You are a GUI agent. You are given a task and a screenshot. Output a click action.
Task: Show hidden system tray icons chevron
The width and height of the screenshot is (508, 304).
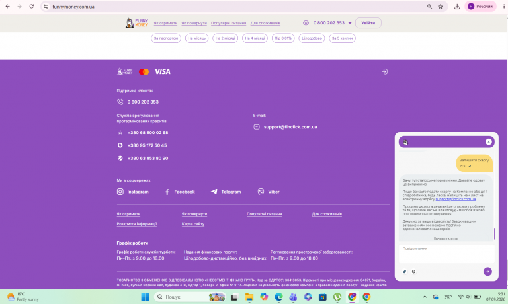[x=425, y=297]
